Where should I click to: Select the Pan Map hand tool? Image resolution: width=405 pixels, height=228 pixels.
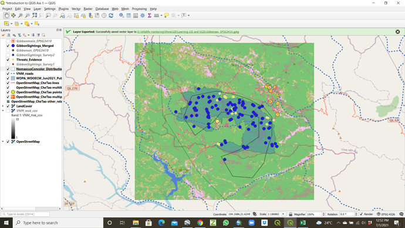(x=6, y=15)
